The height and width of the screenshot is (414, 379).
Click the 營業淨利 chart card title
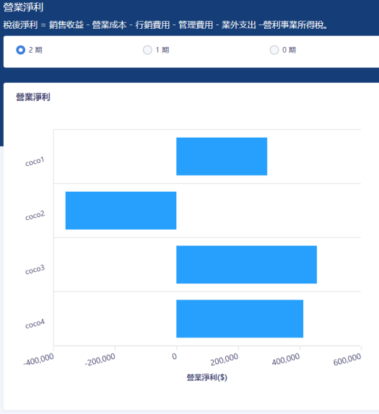click(33, 97)
